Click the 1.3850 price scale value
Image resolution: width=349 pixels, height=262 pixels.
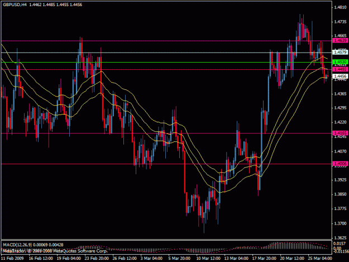pos(340,194)
